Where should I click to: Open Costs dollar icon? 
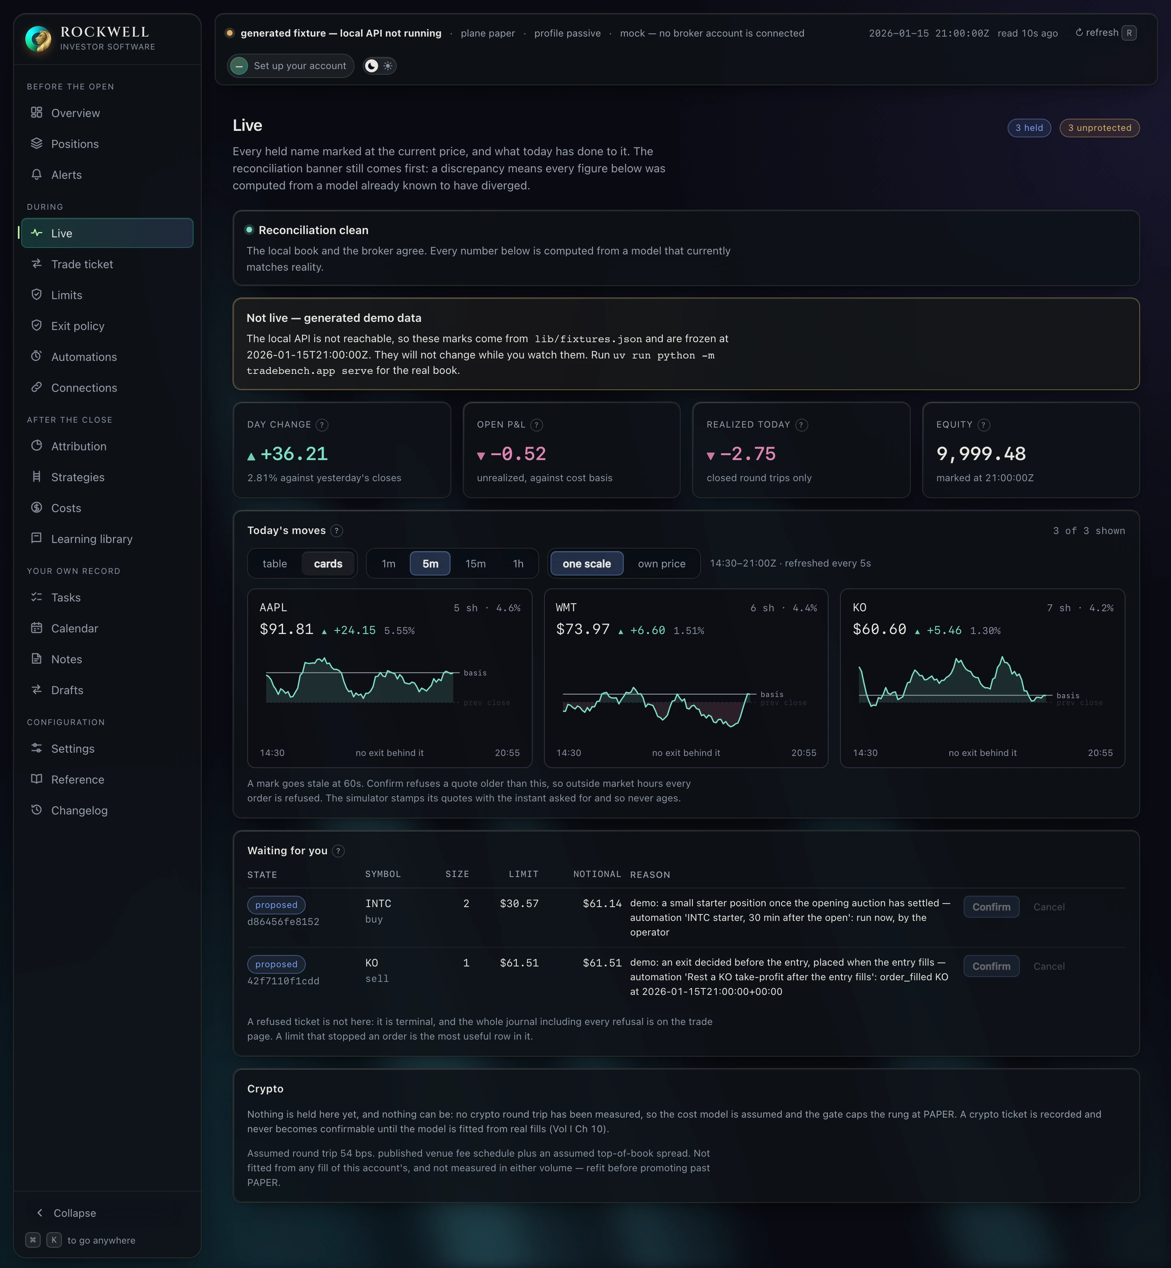click(37, 507)
